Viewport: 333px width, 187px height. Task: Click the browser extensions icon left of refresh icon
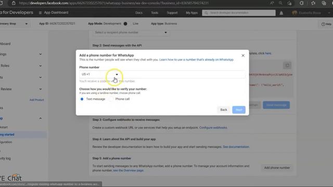289,3
